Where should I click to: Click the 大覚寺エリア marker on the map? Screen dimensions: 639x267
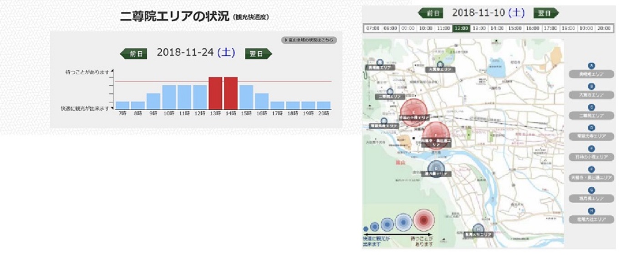[440, 67]
